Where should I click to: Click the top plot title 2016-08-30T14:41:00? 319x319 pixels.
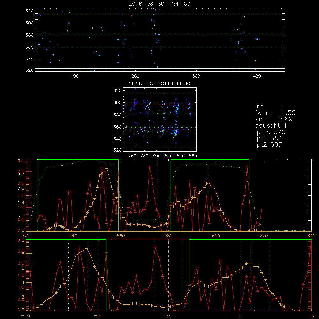(160, 4)
